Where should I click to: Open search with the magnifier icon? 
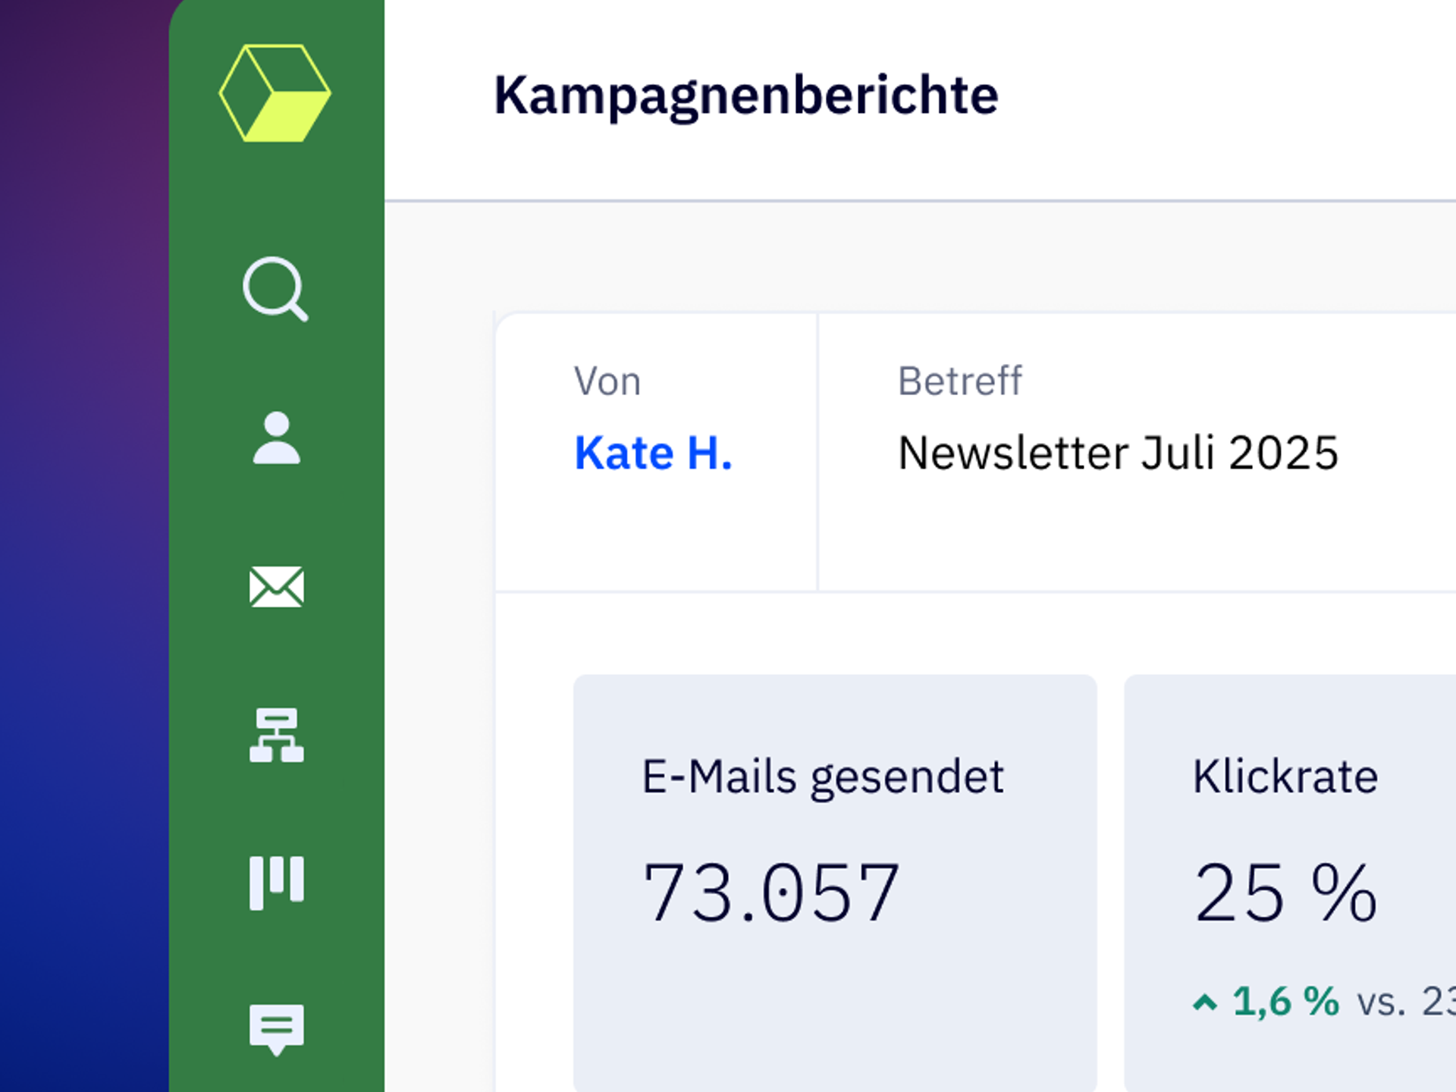(275, 289)
